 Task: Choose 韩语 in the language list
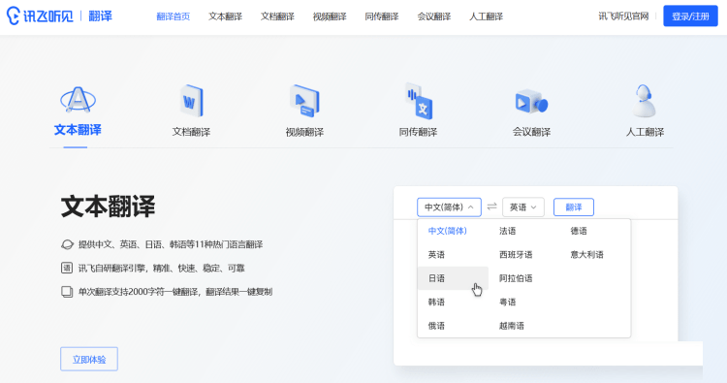436,302
